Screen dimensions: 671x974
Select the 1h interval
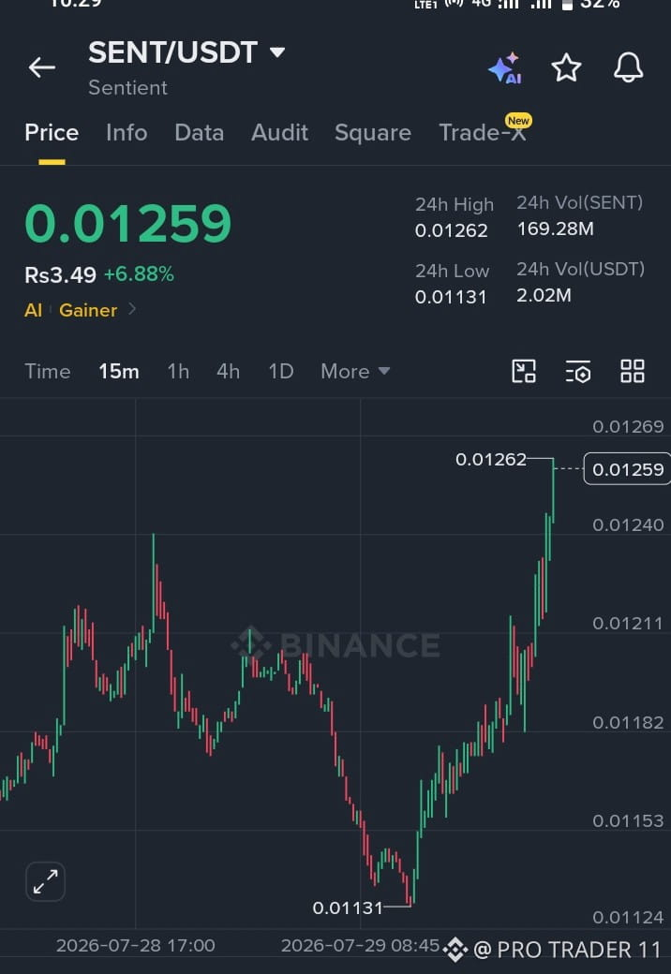[178, 372]
